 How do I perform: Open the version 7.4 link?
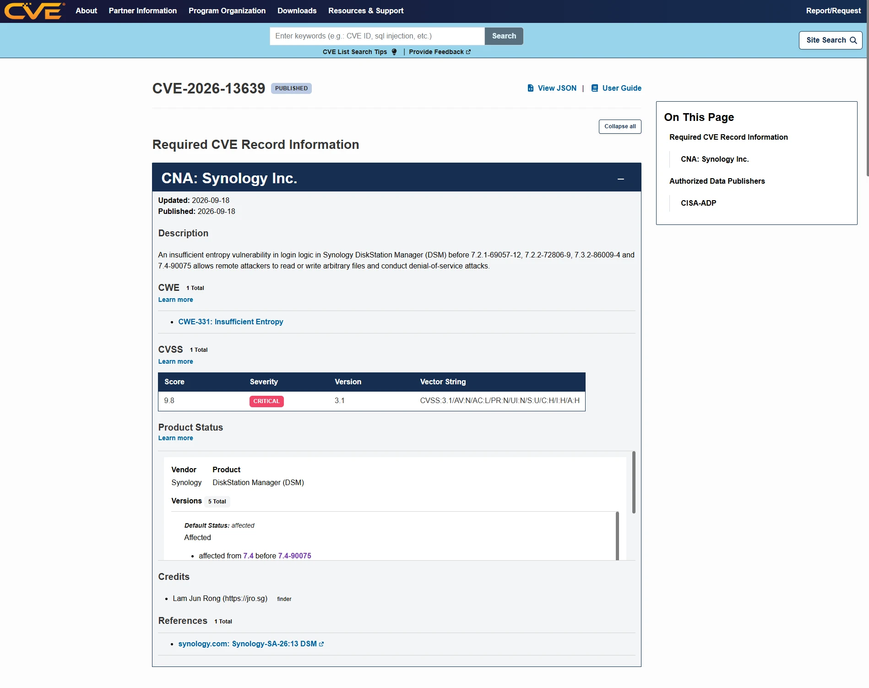click(x=248, y=556)
